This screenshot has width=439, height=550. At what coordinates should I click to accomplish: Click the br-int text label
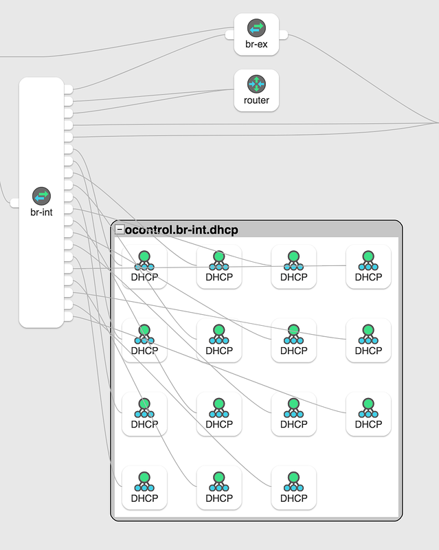(41, 212)
